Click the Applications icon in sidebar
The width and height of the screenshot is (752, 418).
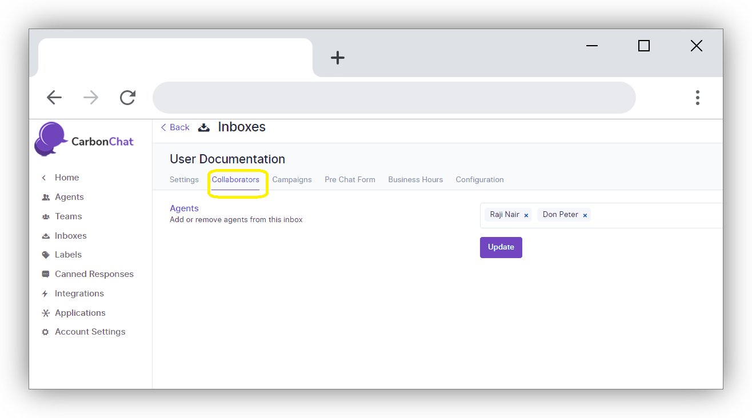46,313
